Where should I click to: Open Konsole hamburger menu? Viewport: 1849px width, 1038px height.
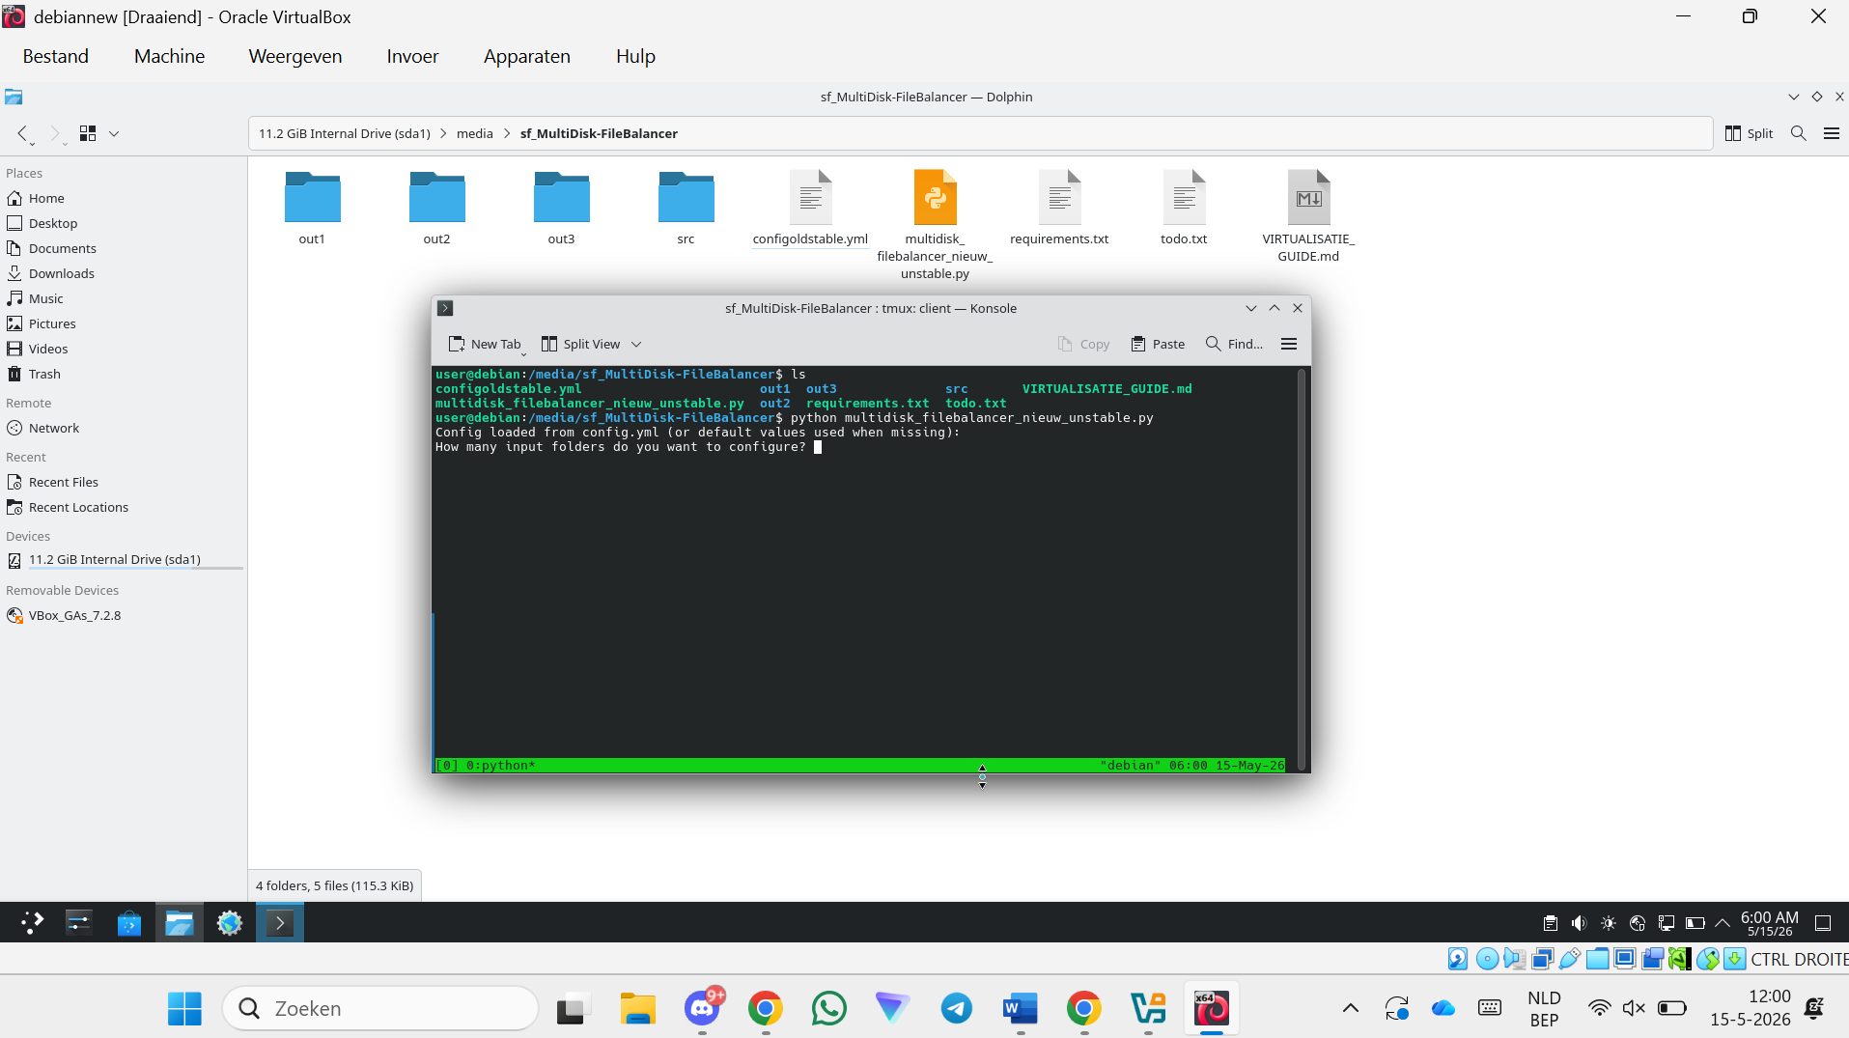click(x=1288, y=344)
